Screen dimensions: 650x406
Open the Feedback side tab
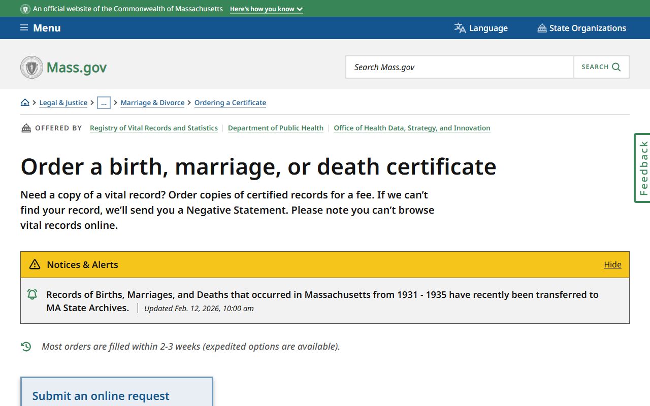[642, 168]
